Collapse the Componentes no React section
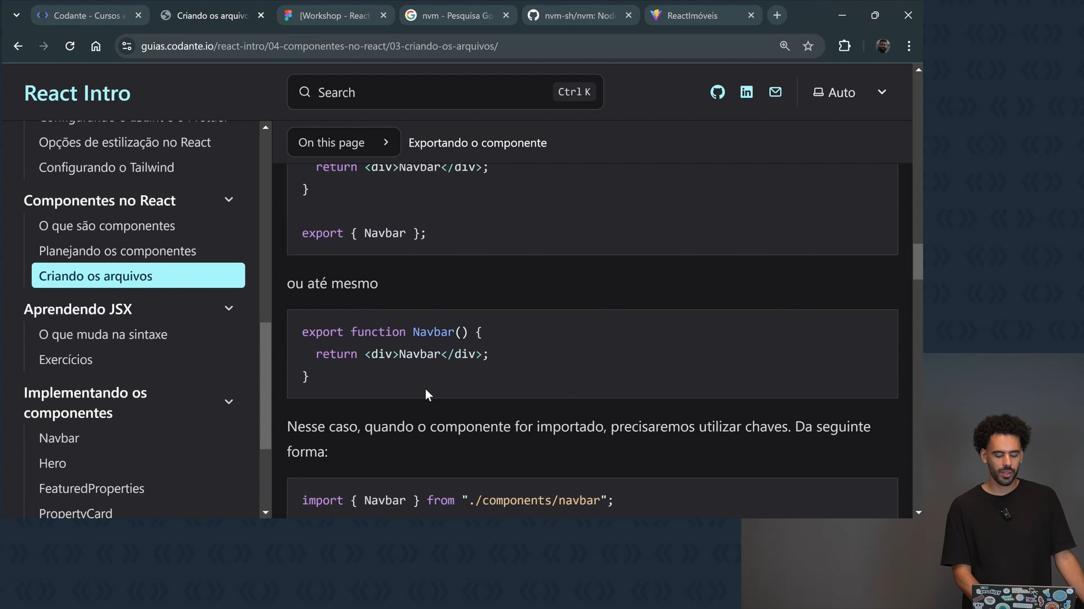Image resolution: width=1084 pixels, height=609 pixels. click(x=229, y=200)
